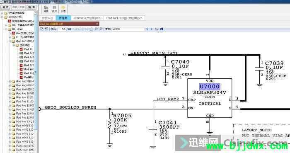Click the search field containing u7000
The width and height of the screenshot is (290, 153).
(x=128, y=29)
